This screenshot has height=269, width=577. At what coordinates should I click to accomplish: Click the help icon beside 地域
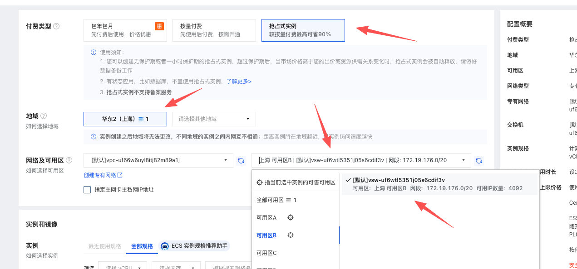tap(44, 116)
